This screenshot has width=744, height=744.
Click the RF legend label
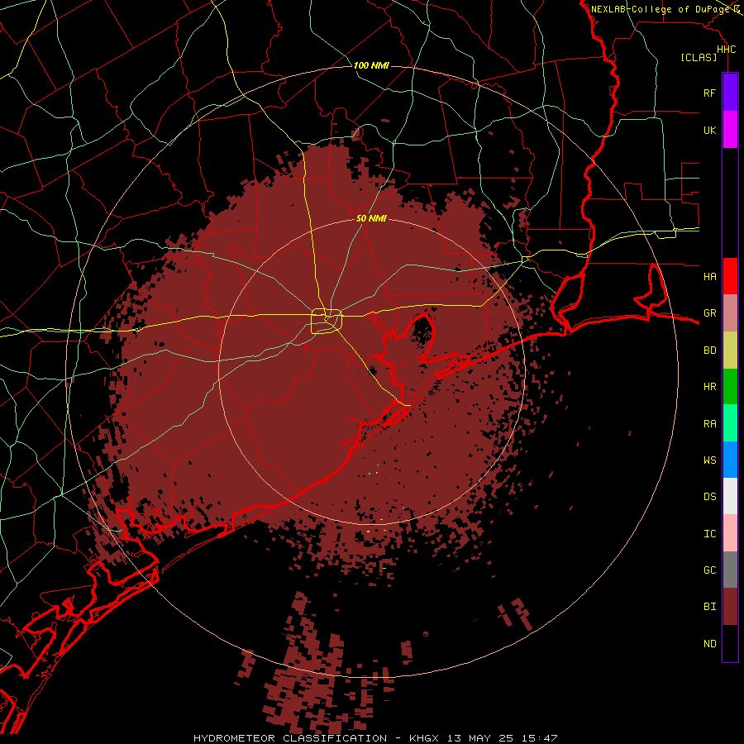[x=709, y=93]
